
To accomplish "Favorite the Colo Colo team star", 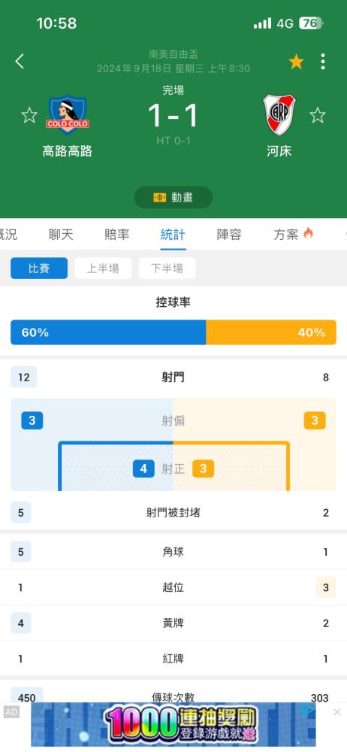I will point(29,115).
